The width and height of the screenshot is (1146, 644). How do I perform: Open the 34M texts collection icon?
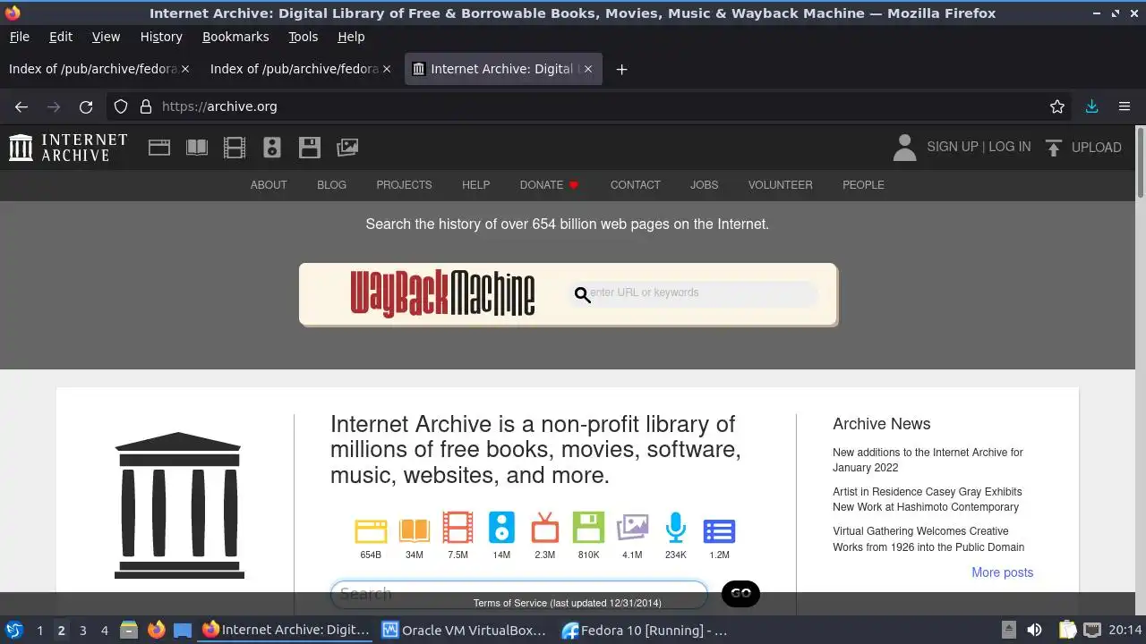(414, 531)
